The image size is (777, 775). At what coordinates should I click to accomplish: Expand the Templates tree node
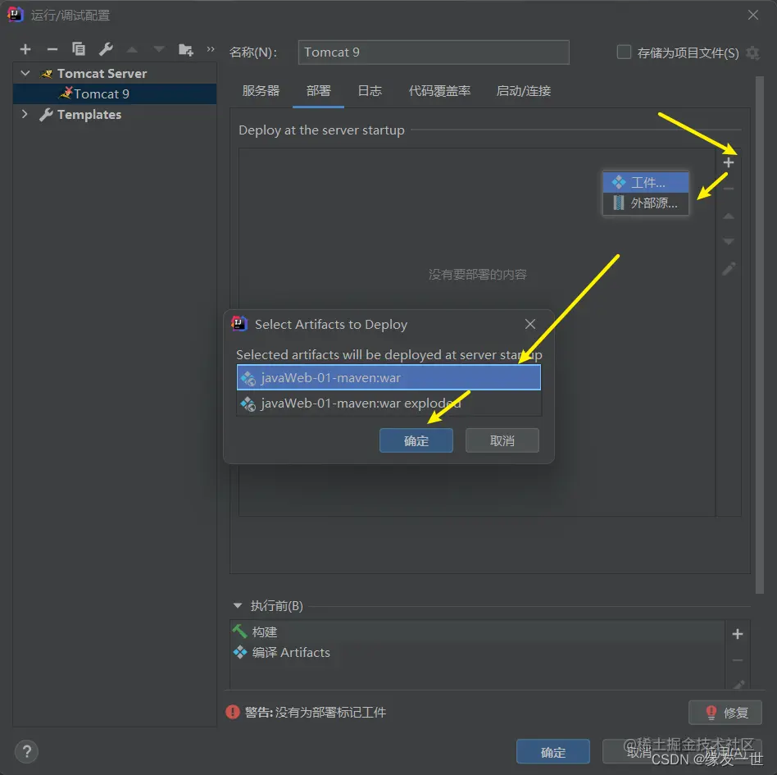click(x=25, y=114)
